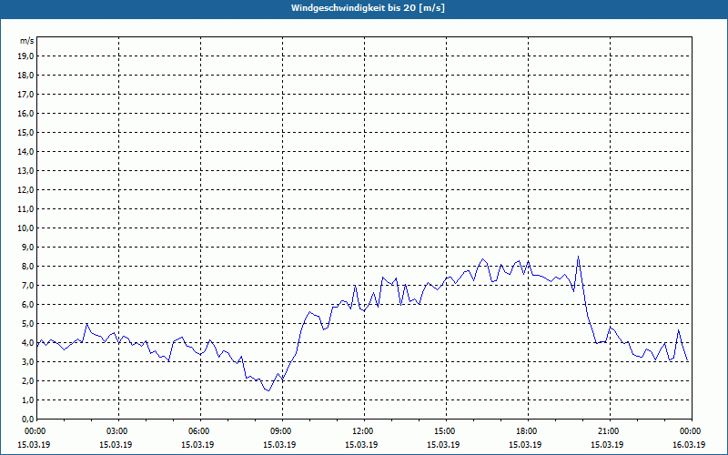Screen dimensions: 728x455
Task: Select the 4,0 y-axis label
Action: [x=27, y=343]
